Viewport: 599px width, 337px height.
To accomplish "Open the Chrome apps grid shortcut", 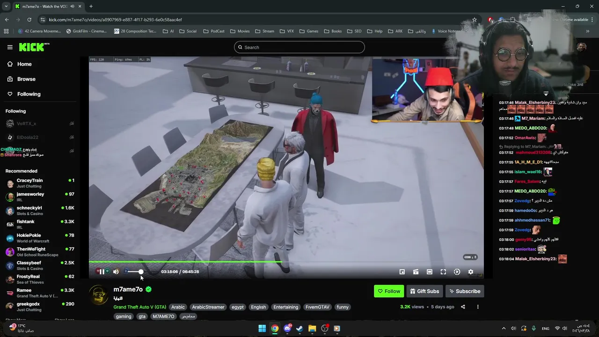I will click(6, 31).
